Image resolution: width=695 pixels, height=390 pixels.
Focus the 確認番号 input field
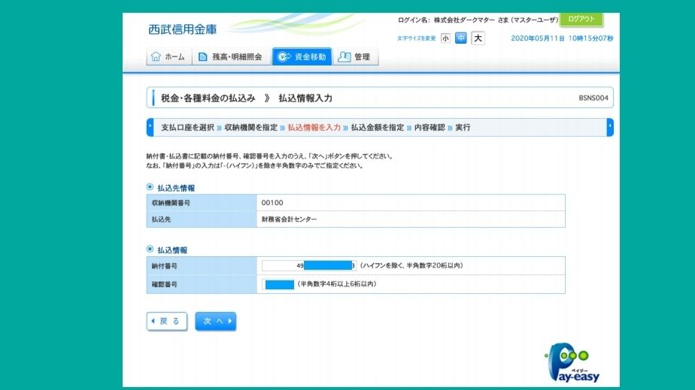click(x=278, y=285)
